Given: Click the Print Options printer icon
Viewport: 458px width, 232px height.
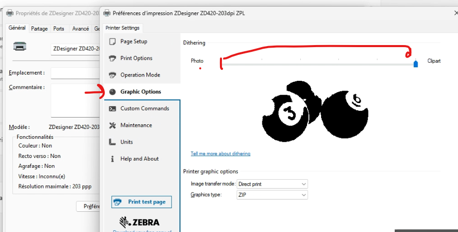Looking at the screenshot, I should pos(112,59).
